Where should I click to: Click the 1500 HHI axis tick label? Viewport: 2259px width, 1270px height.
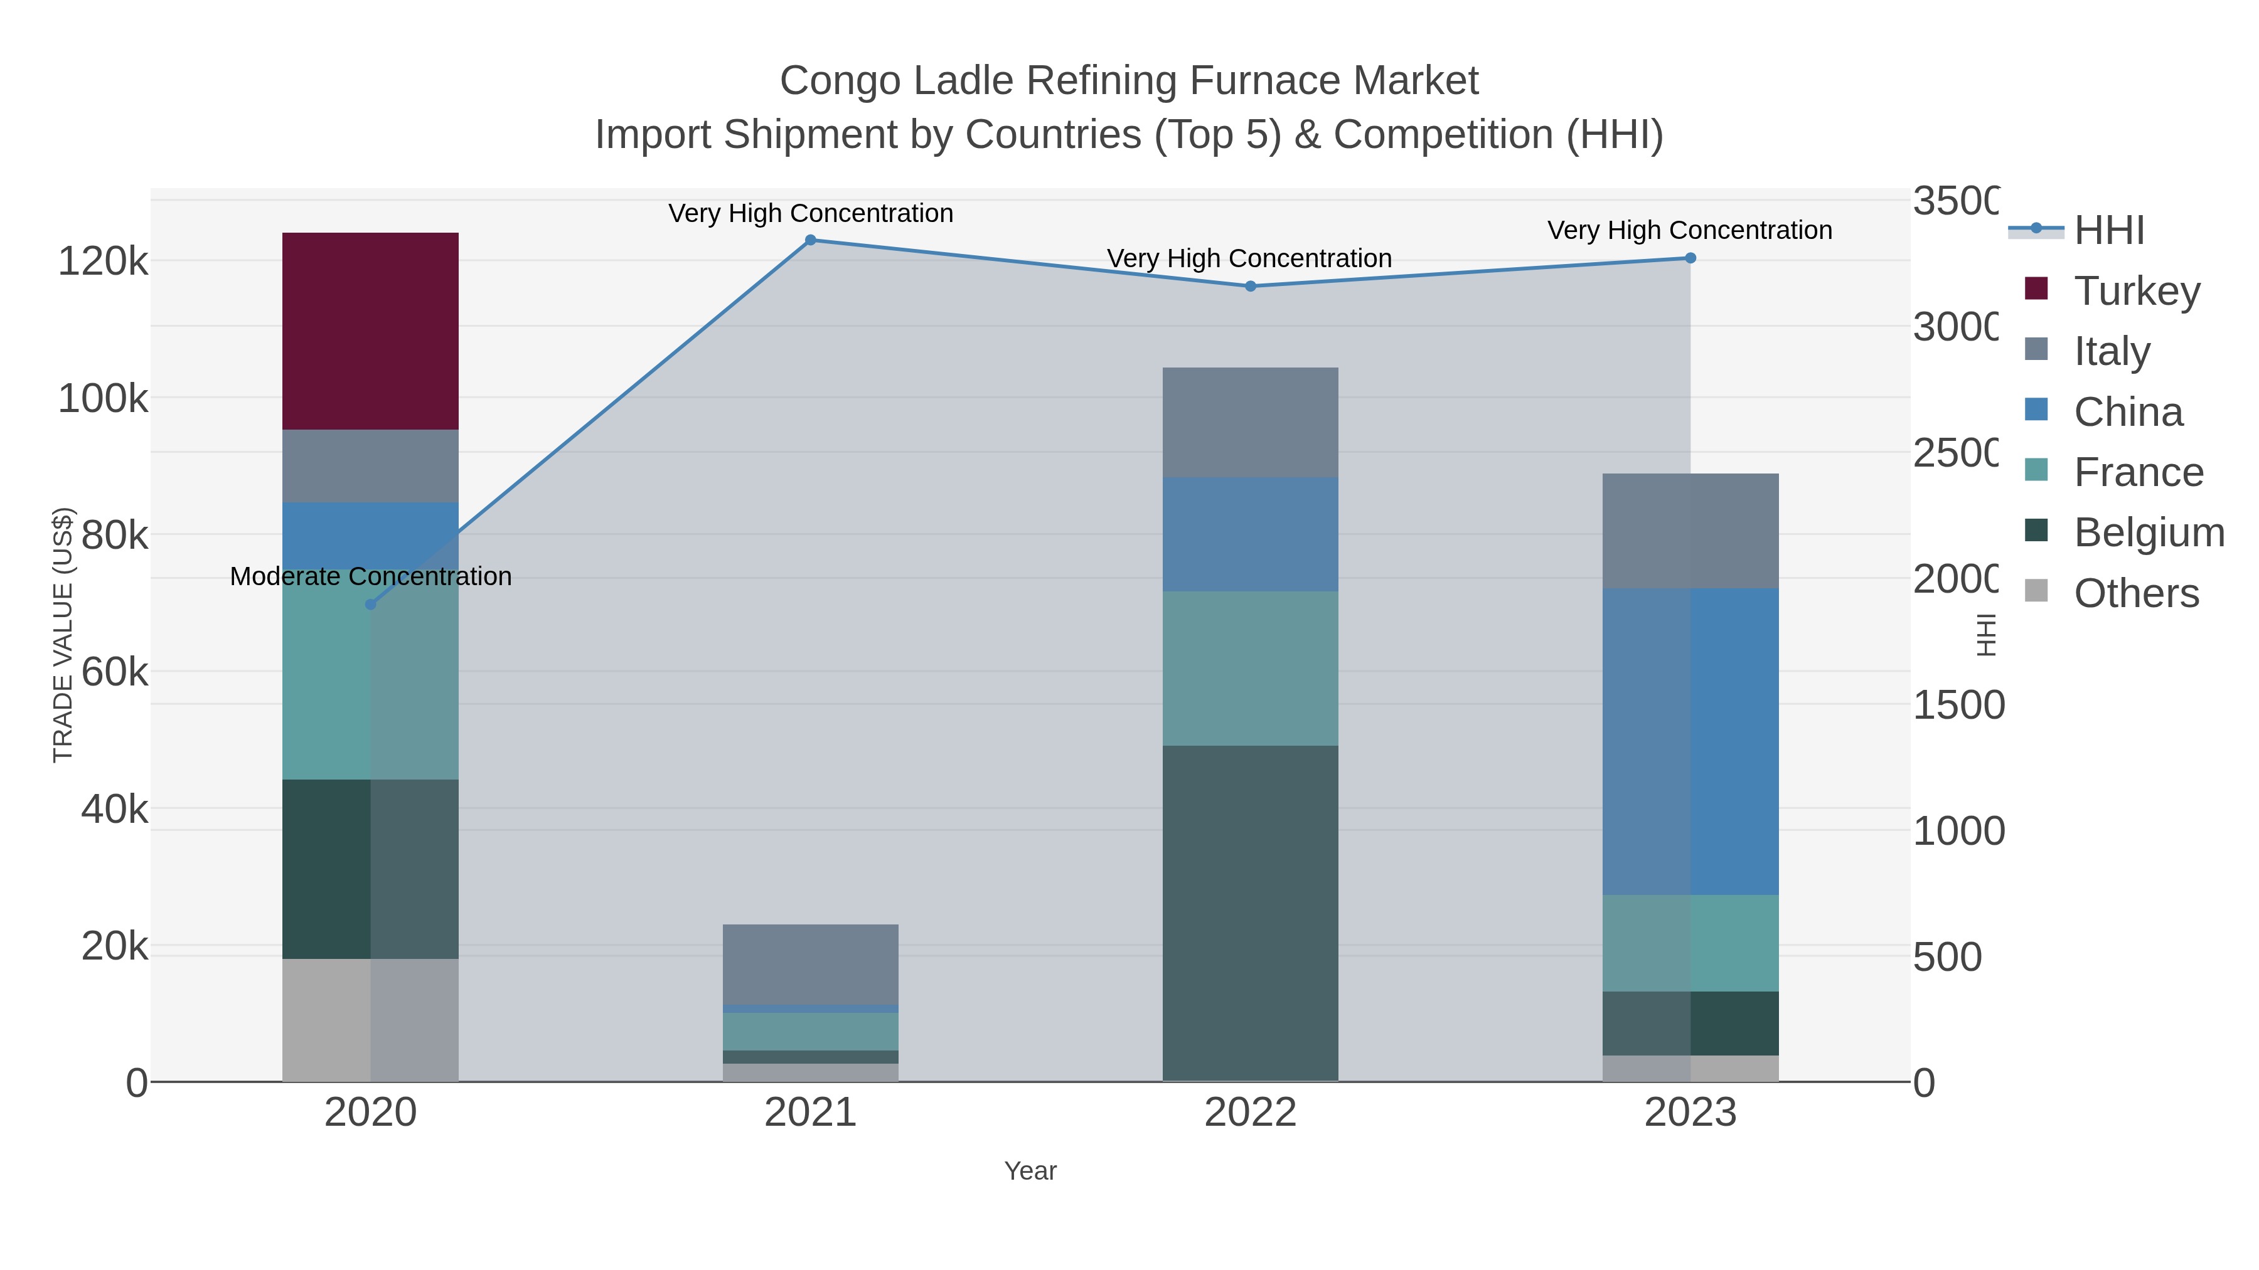(x=1958, y=705)
